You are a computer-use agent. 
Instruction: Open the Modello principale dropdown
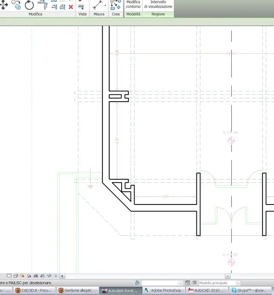pos(219,283)
